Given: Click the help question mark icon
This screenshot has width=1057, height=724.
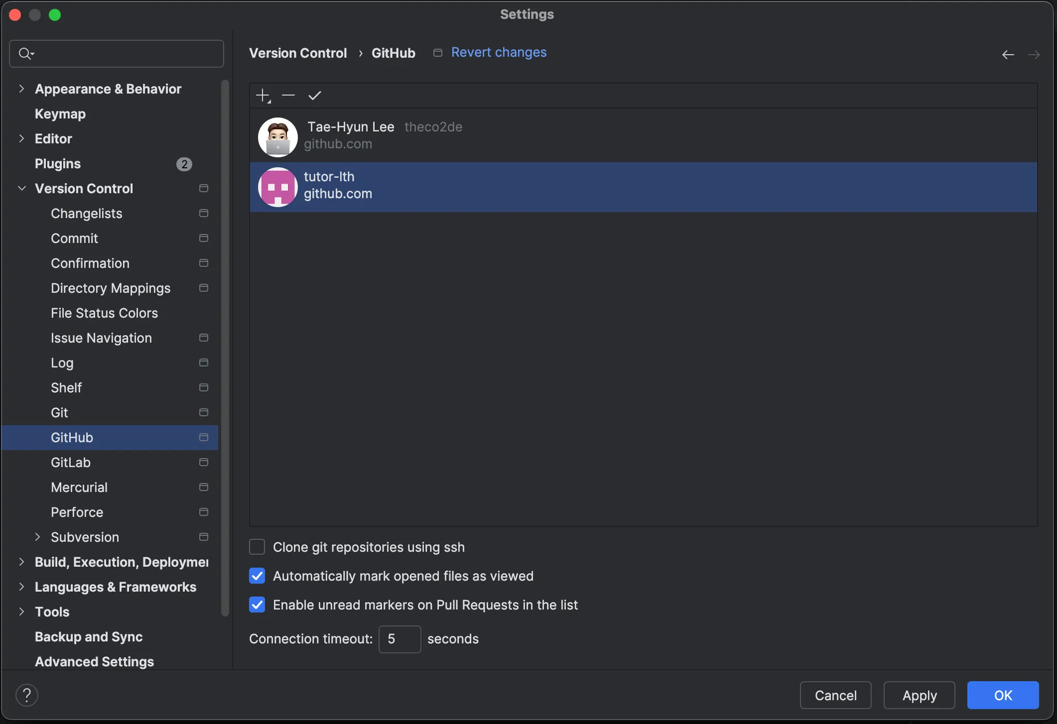Looking at the screenshot, I should pyautogui.click(x=27, y=695).
